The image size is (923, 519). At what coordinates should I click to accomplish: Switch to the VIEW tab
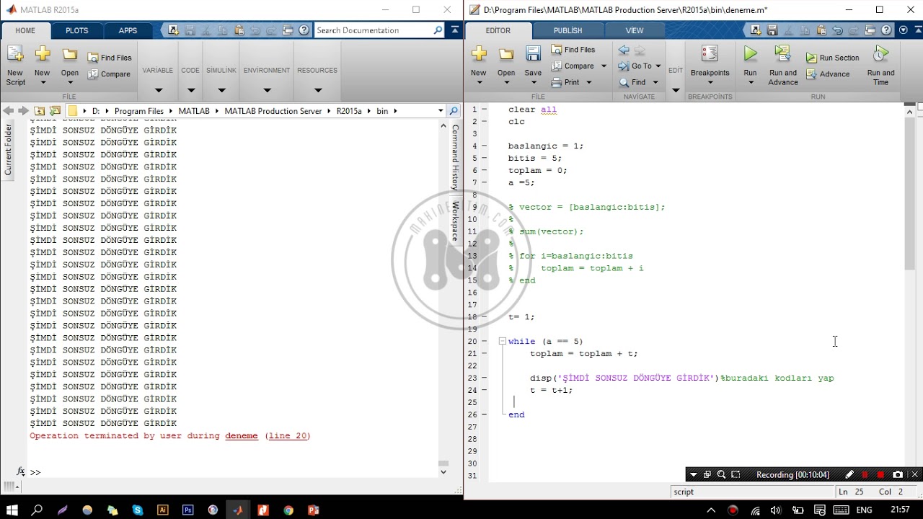coord(635,30)
